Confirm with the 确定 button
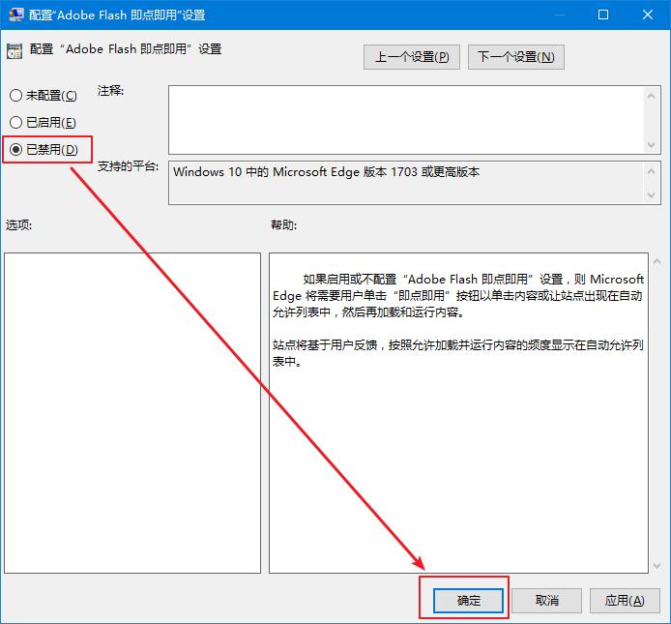This screenshot has width=671, height=624. click(x=469, y=601)
